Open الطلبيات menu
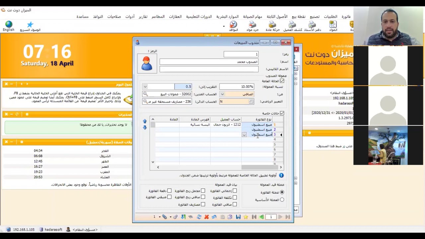 click(x=330, y=17)
